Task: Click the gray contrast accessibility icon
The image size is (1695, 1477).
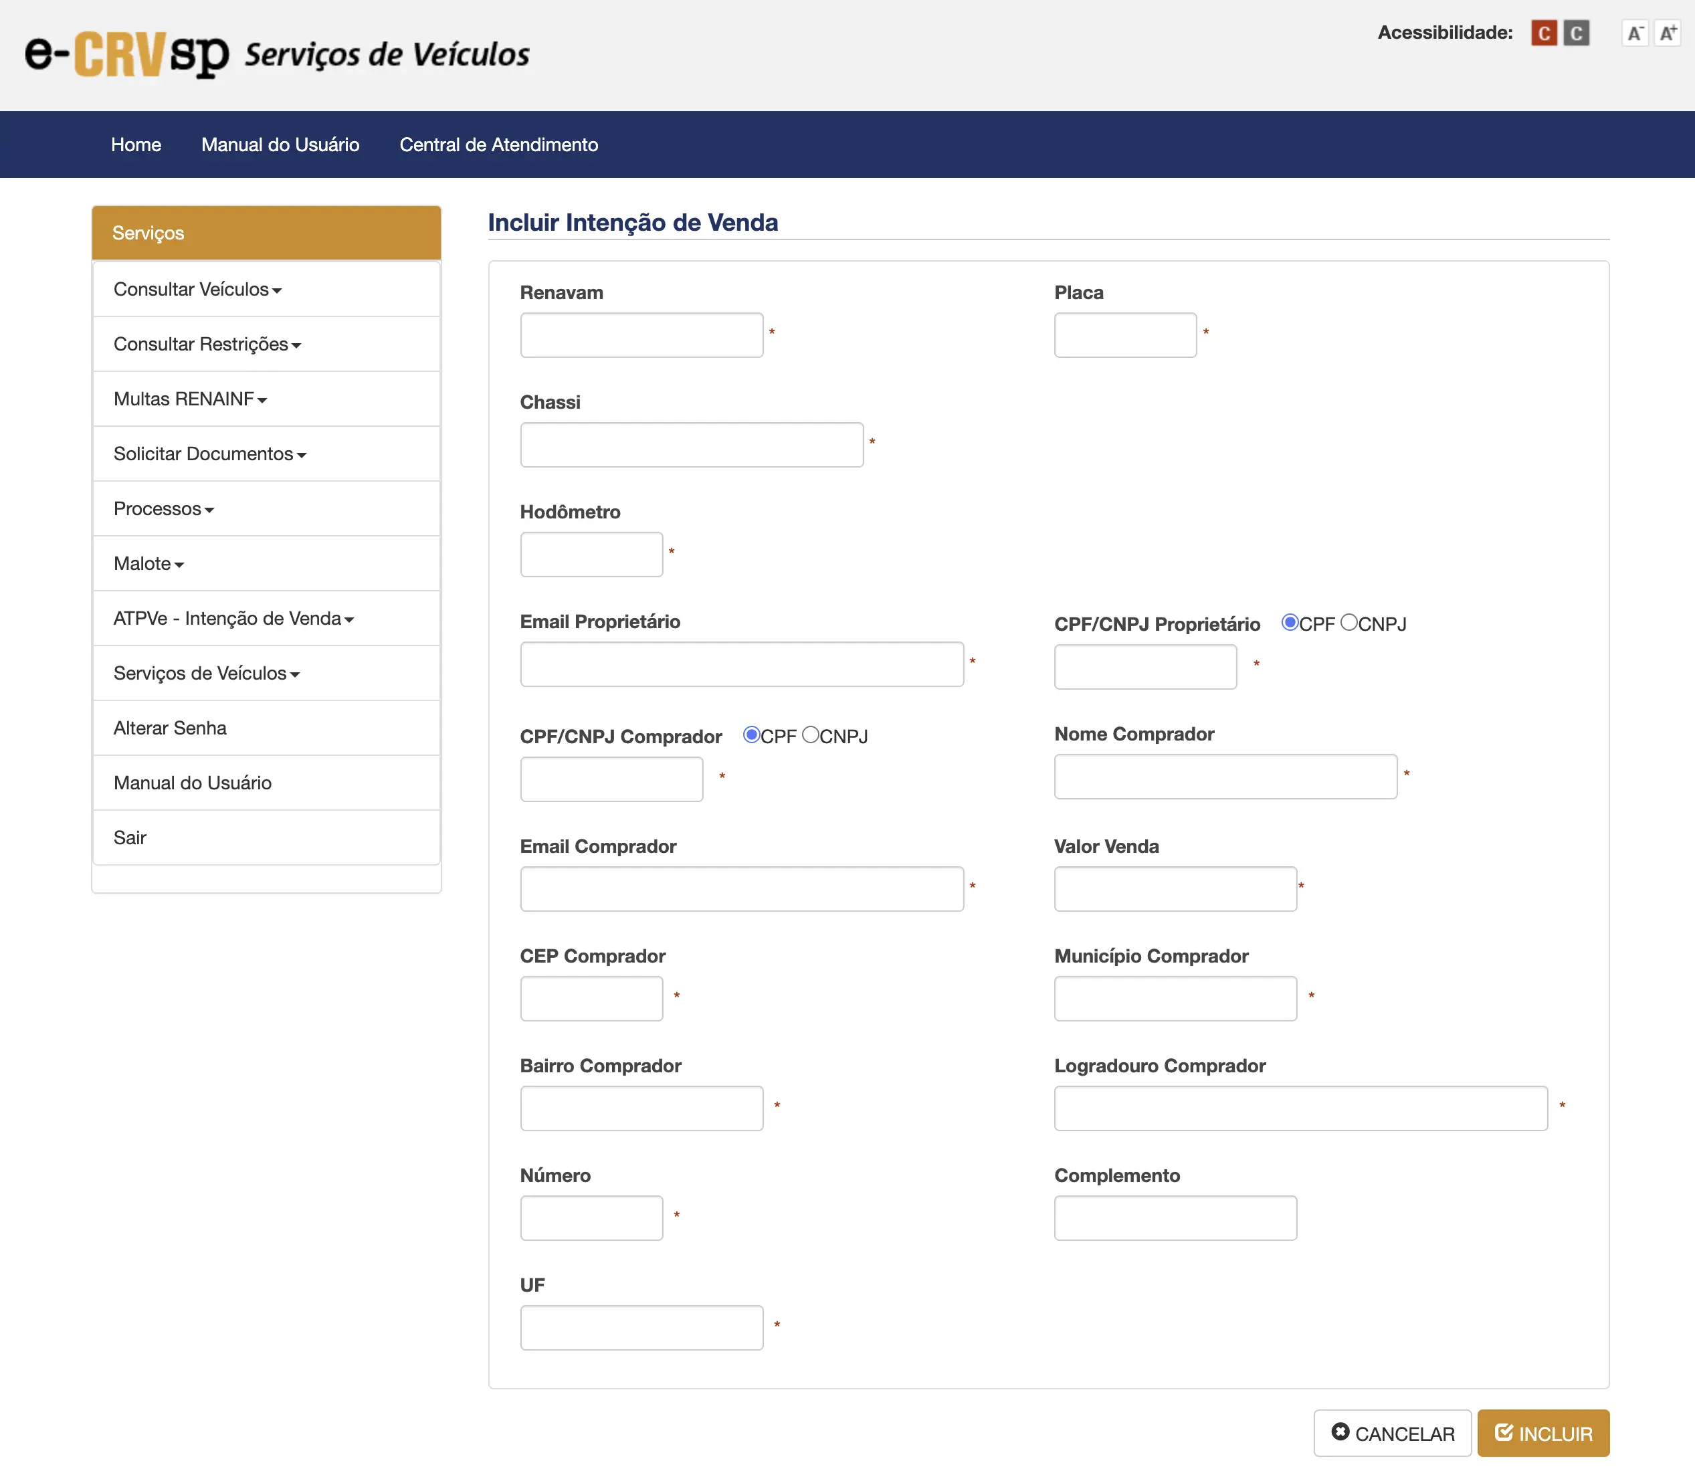Action: click(1575, 34)
